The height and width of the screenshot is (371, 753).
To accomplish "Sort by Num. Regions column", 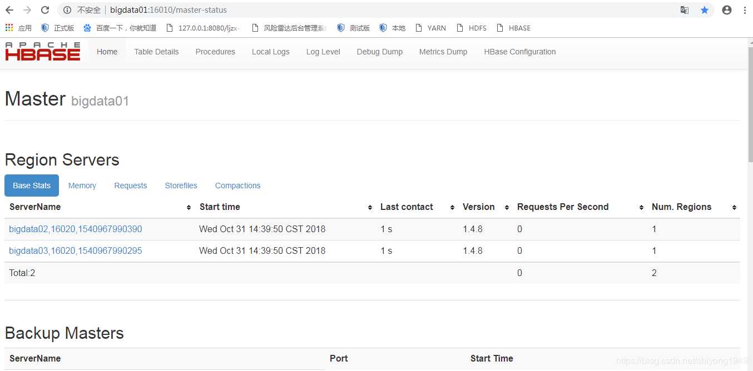I will pyautogui.click(x=693, y=207).
